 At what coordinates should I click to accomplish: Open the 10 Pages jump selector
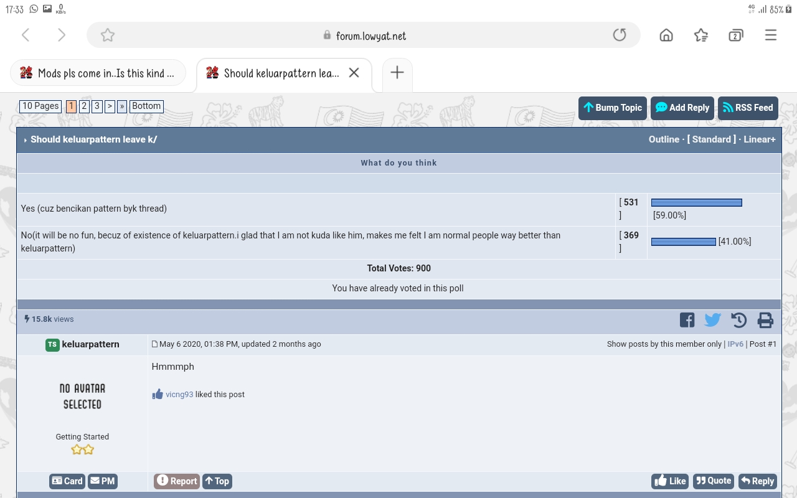[x=40, y=106]
